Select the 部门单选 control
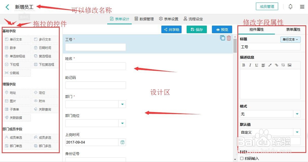The height and width of the screenshot is (162, 308). [x=17, y=146]
